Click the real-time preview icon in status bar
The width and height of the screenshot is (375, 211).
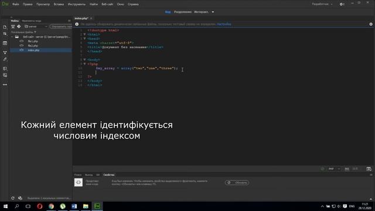pyautogui.click(x=369, y=169)
